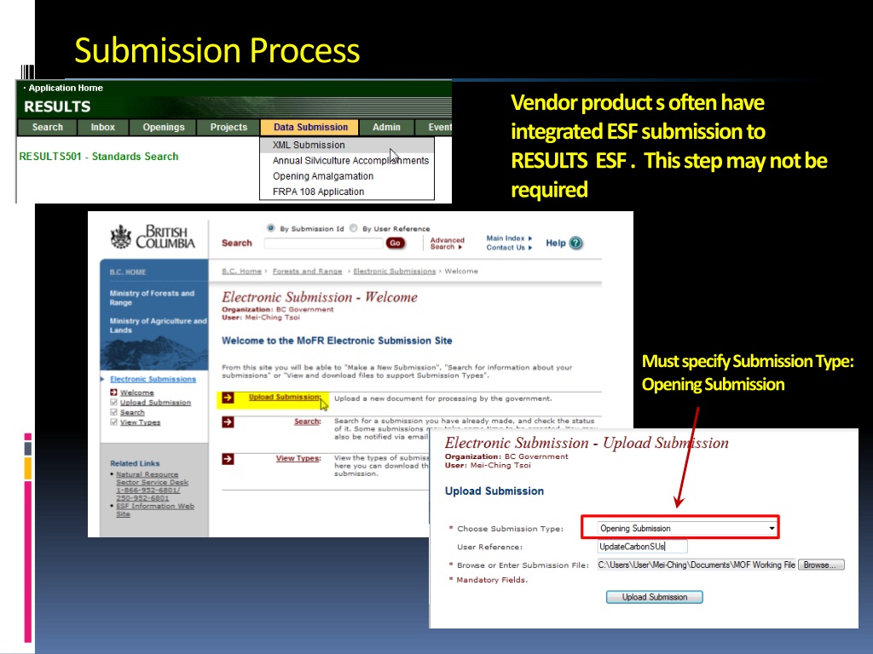873x654 pixels.
Task: Click checkbox icon beside sidebar Upload Submission
Action: (113, 403)
